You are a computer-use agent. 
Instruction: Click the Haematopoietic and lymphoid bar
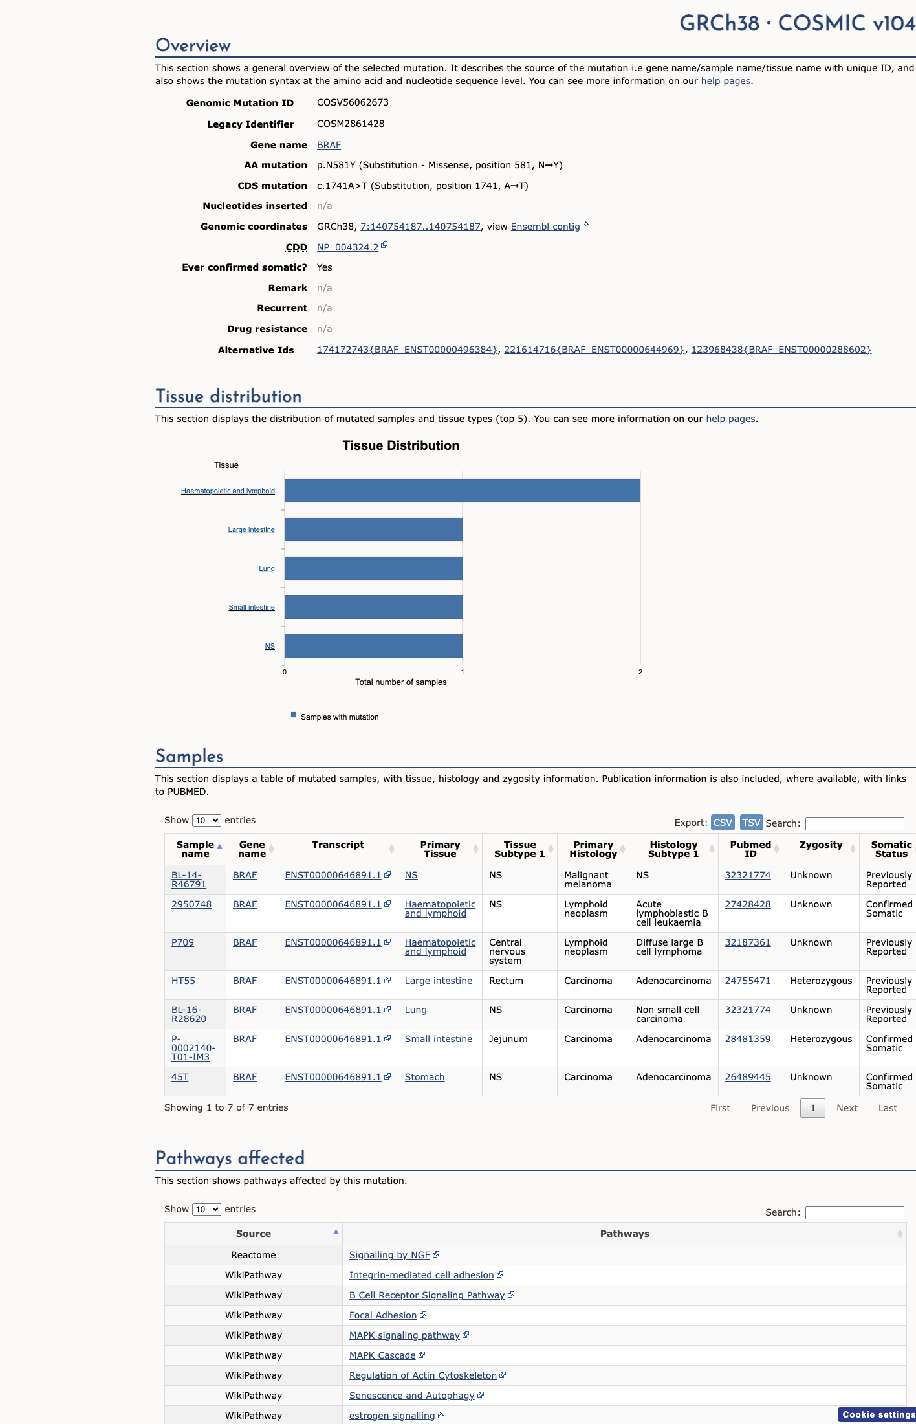click(x=463, y=491)
